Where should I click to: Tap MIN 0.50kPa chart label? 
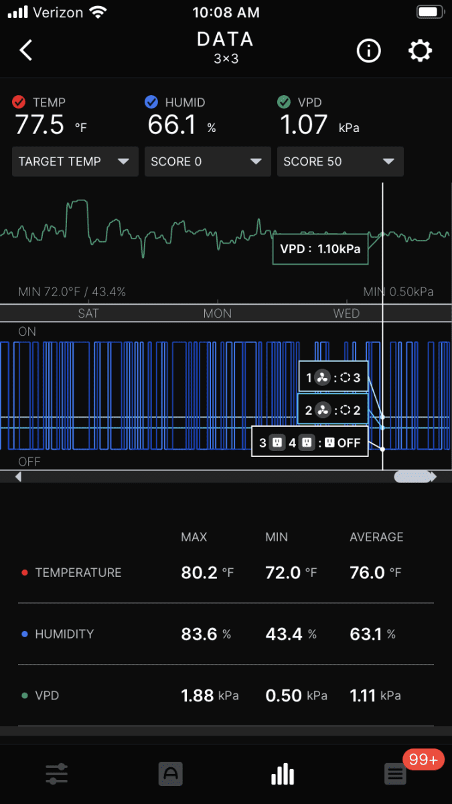(x=398, y=292)
